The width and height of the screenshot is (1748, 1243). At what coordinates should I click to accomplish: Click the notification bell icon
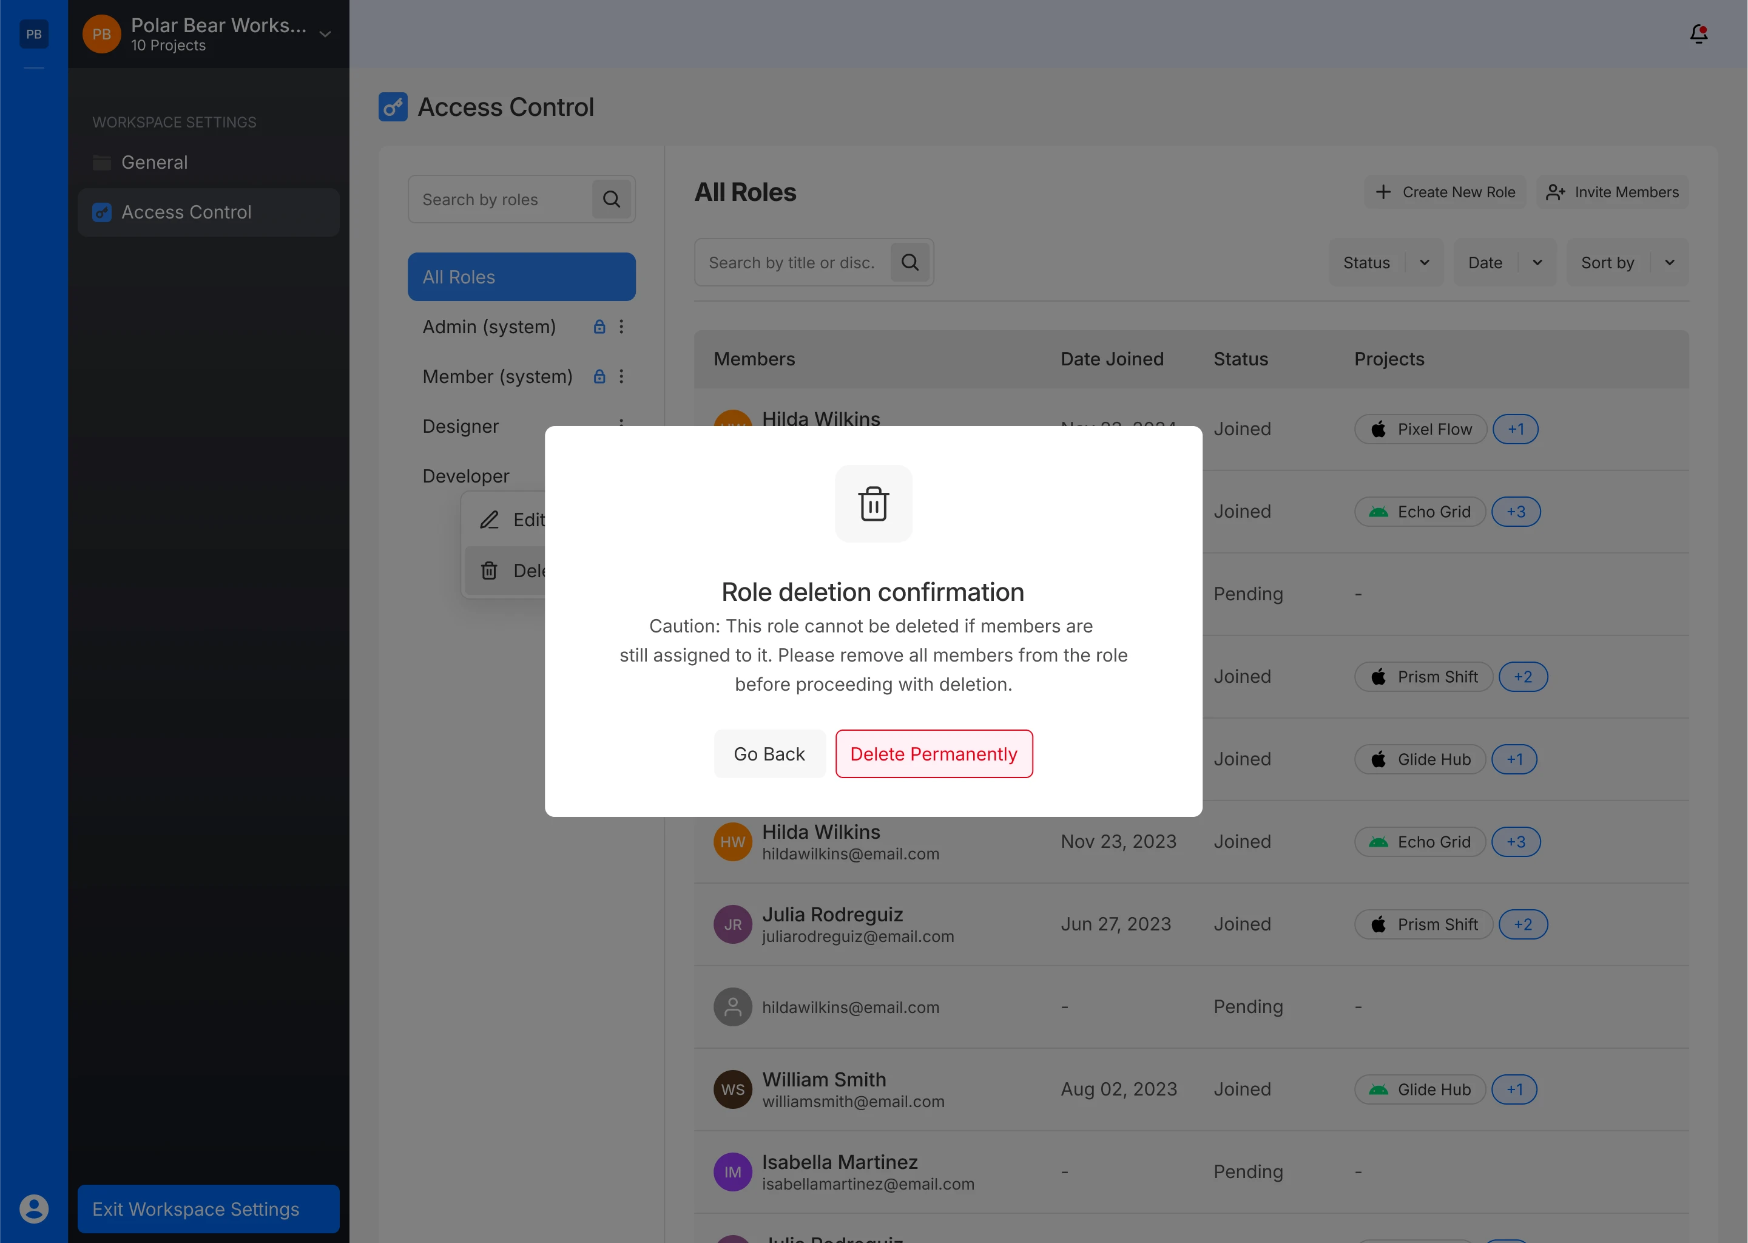coord(1698,33)
